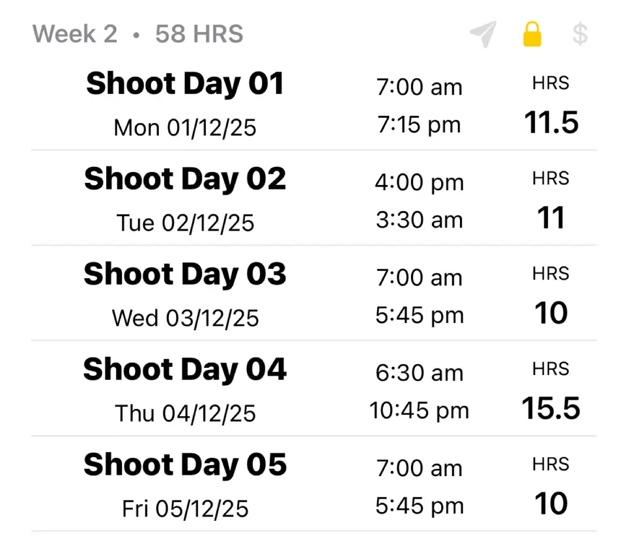The width and height of the screenshot is (628, 549).
Task: Click the 4:00 pm call time on Day 02
Action: coord(419,182)
